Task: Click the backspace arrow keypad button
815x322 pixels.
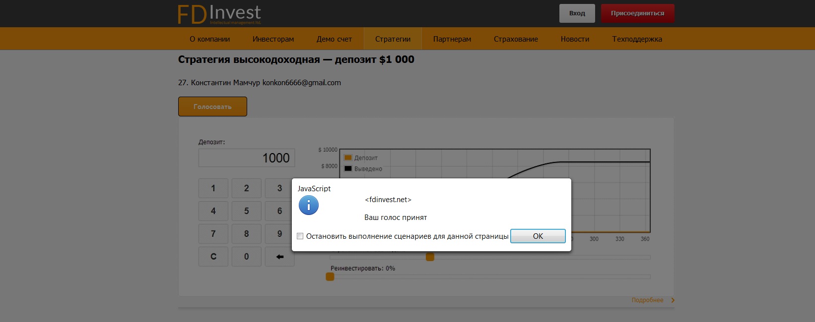Action: (x=279, y=257)
